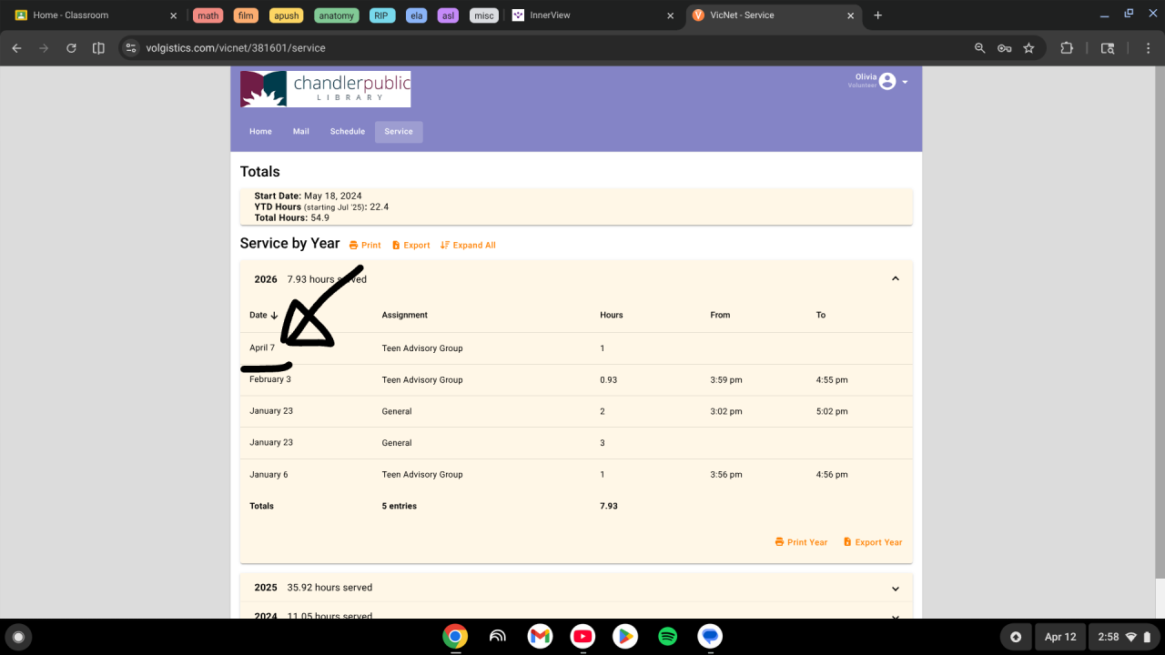The width and height of the screenshot is (1165, 655).
Task: Open the ChromeOS launcher button
Action: click(18, 637)
